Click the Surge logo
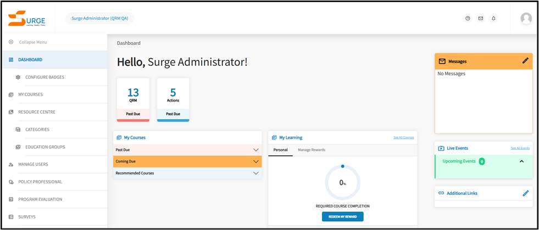539x230 pixels. (27, 18)
